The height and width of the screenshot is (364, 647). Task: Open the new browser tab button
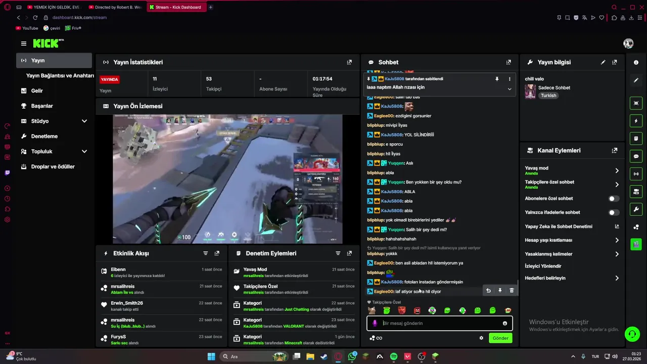pyautogui.click(x=210, y=7)
